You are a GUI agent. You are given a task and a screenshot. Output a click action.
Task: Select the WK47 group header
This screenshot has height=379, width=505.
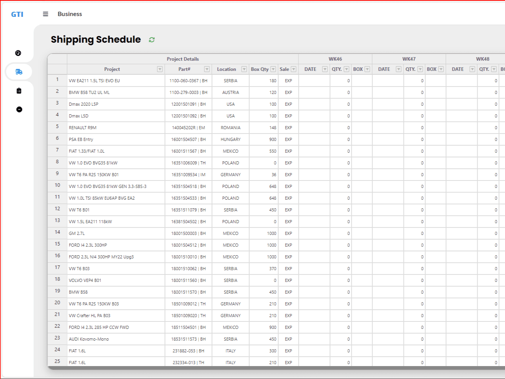tap(409, 59)
